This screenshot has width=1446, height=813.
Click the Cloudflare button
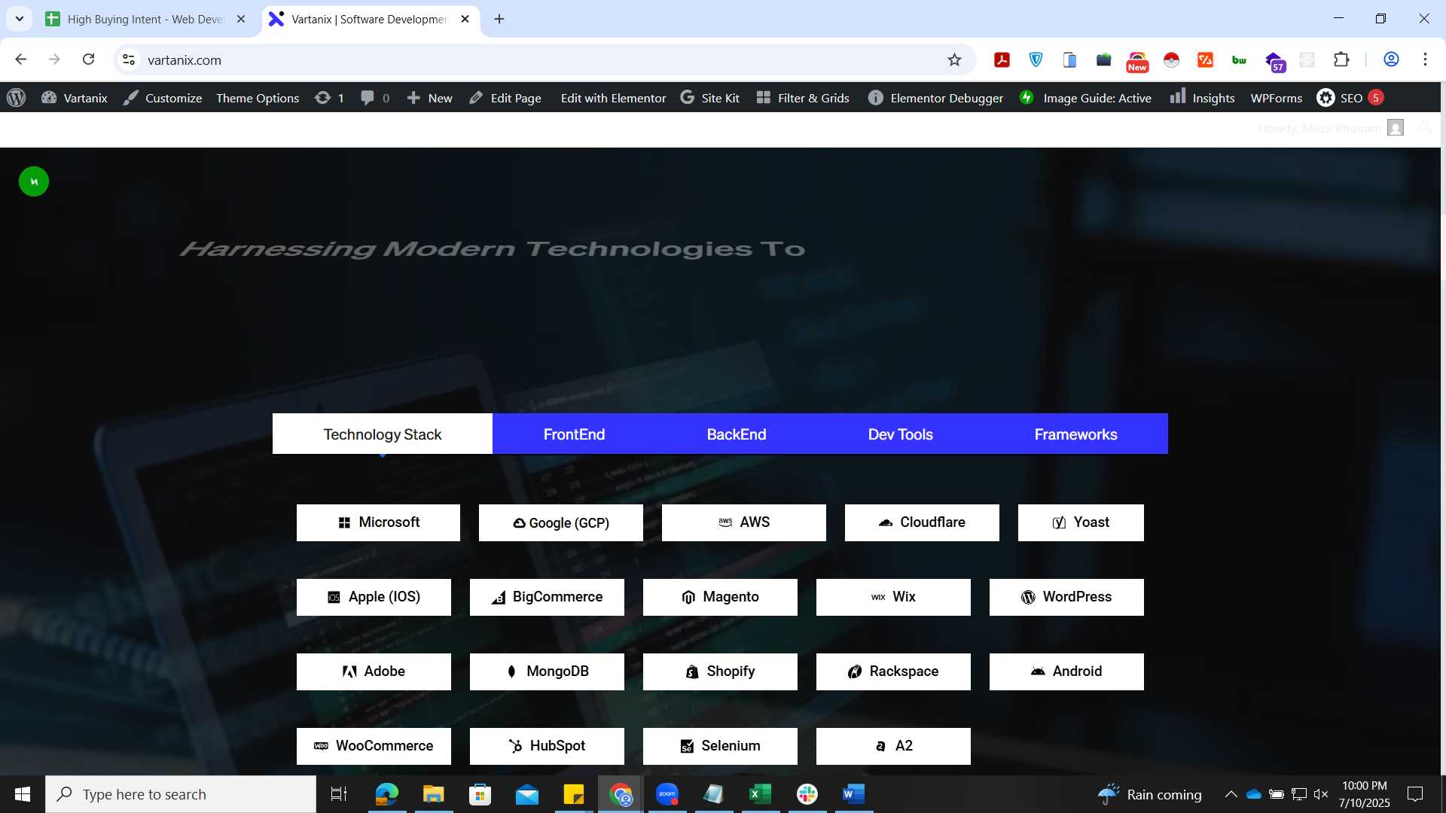click(x=922, y=522)
